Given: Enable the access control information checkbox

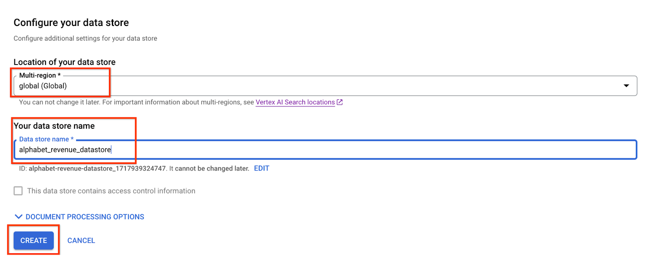Looking at the screenshot, I should click(x=18, y=191).
